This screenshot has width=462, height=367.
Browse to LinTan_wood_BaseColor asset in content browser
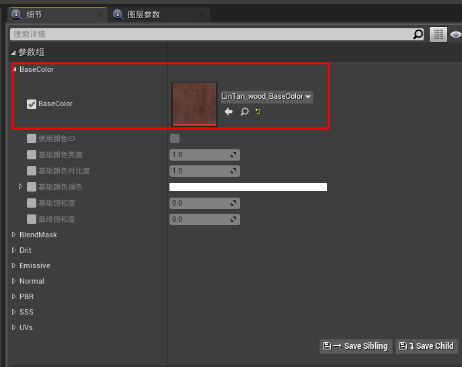point(244,112)
